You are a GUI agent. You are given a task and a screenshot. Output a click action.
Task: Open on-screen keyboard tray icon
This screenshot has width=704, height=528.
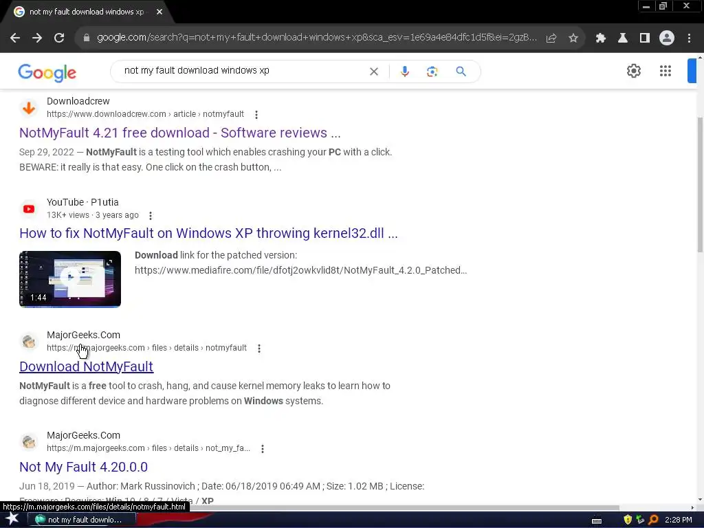(597, 520)
